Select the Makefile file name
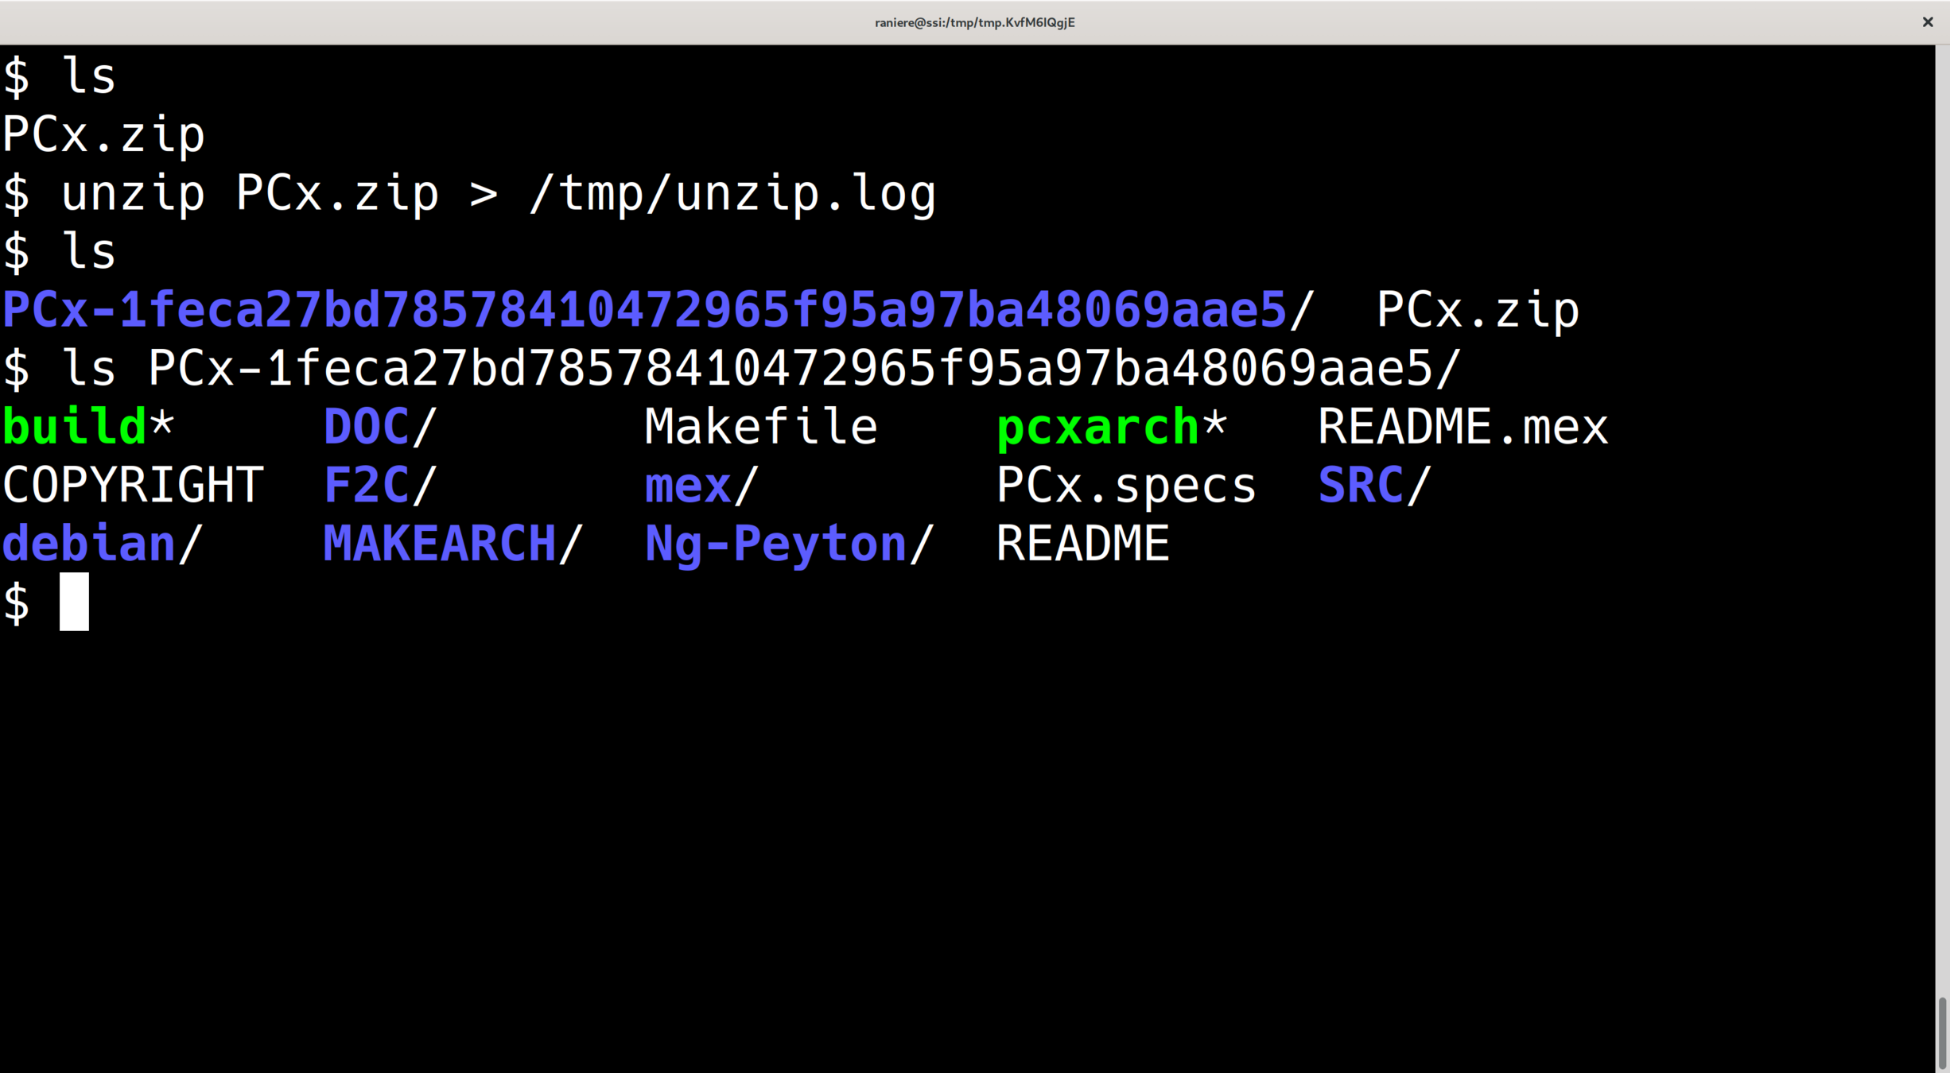The image size is (1950, 1073). [760, 427]
